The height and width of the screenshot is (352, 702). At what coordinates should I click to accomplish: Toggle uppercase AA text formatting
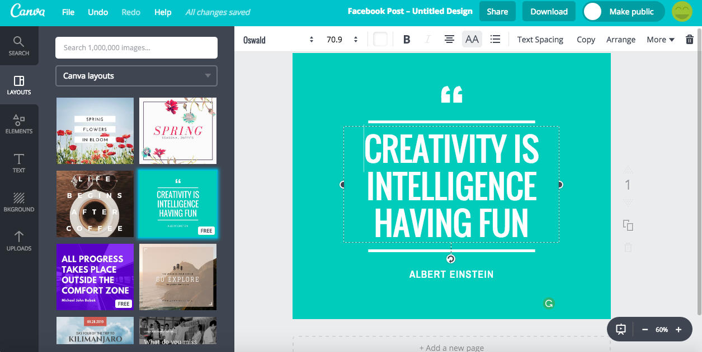[472, 40]
